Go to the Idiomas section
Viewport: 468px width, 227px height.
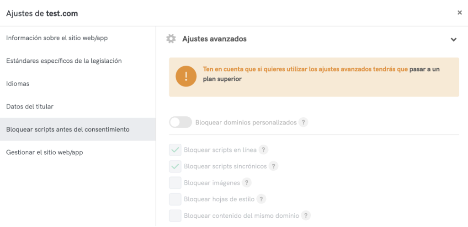(x=18, y=84)
